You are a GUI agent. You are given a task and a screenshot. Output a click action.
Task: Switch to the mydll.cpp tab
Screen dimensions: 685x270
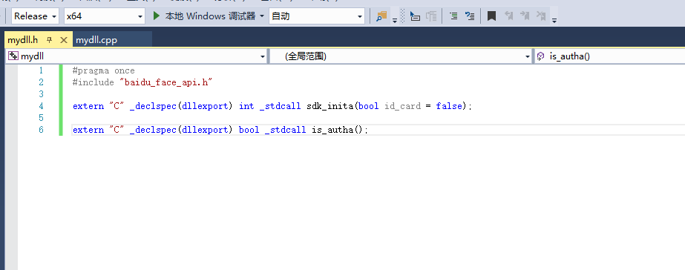(96, 40)
